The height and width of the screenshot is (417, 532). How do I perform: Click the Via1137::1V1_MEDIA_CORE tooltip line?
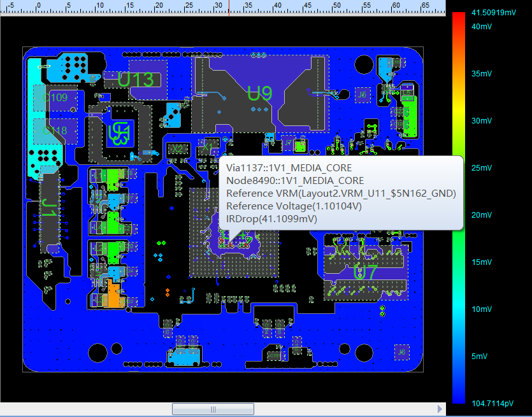click(x=289, y=168)
